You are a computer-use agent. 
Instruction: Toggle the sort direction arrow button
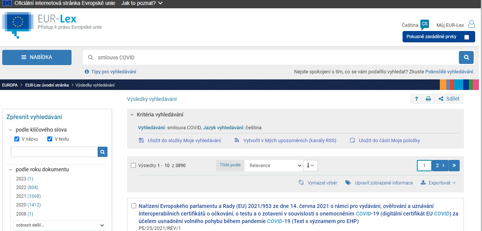310,165
